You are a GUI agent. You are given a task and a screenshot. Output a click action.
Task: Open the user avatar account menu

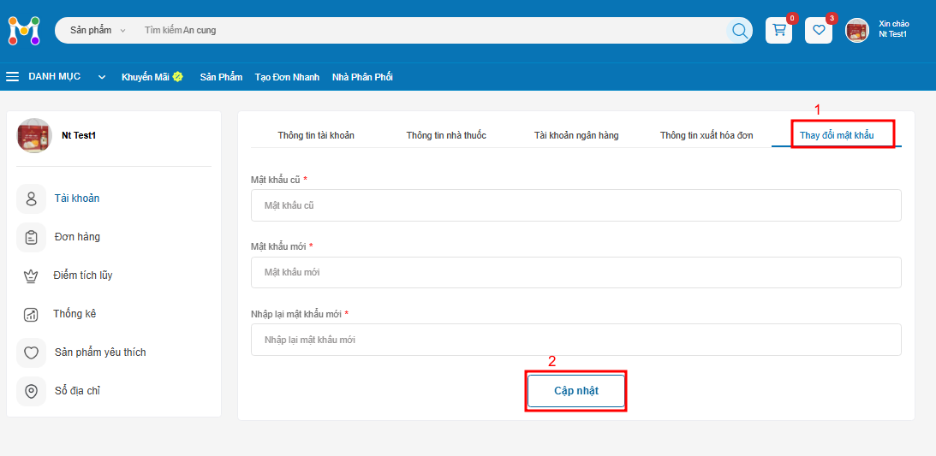[x=857, y=31]
